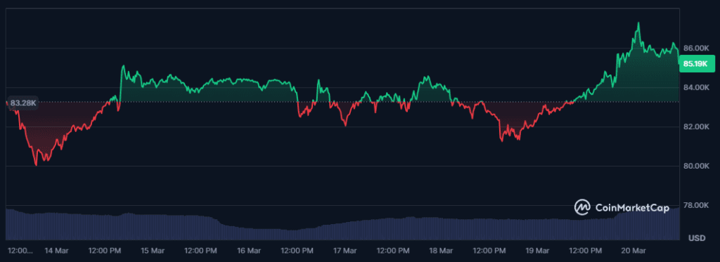
Task: Click 12:00 PM label between 17 and 18 Mar
Action: pyautogui.click(x=392, y=251)
